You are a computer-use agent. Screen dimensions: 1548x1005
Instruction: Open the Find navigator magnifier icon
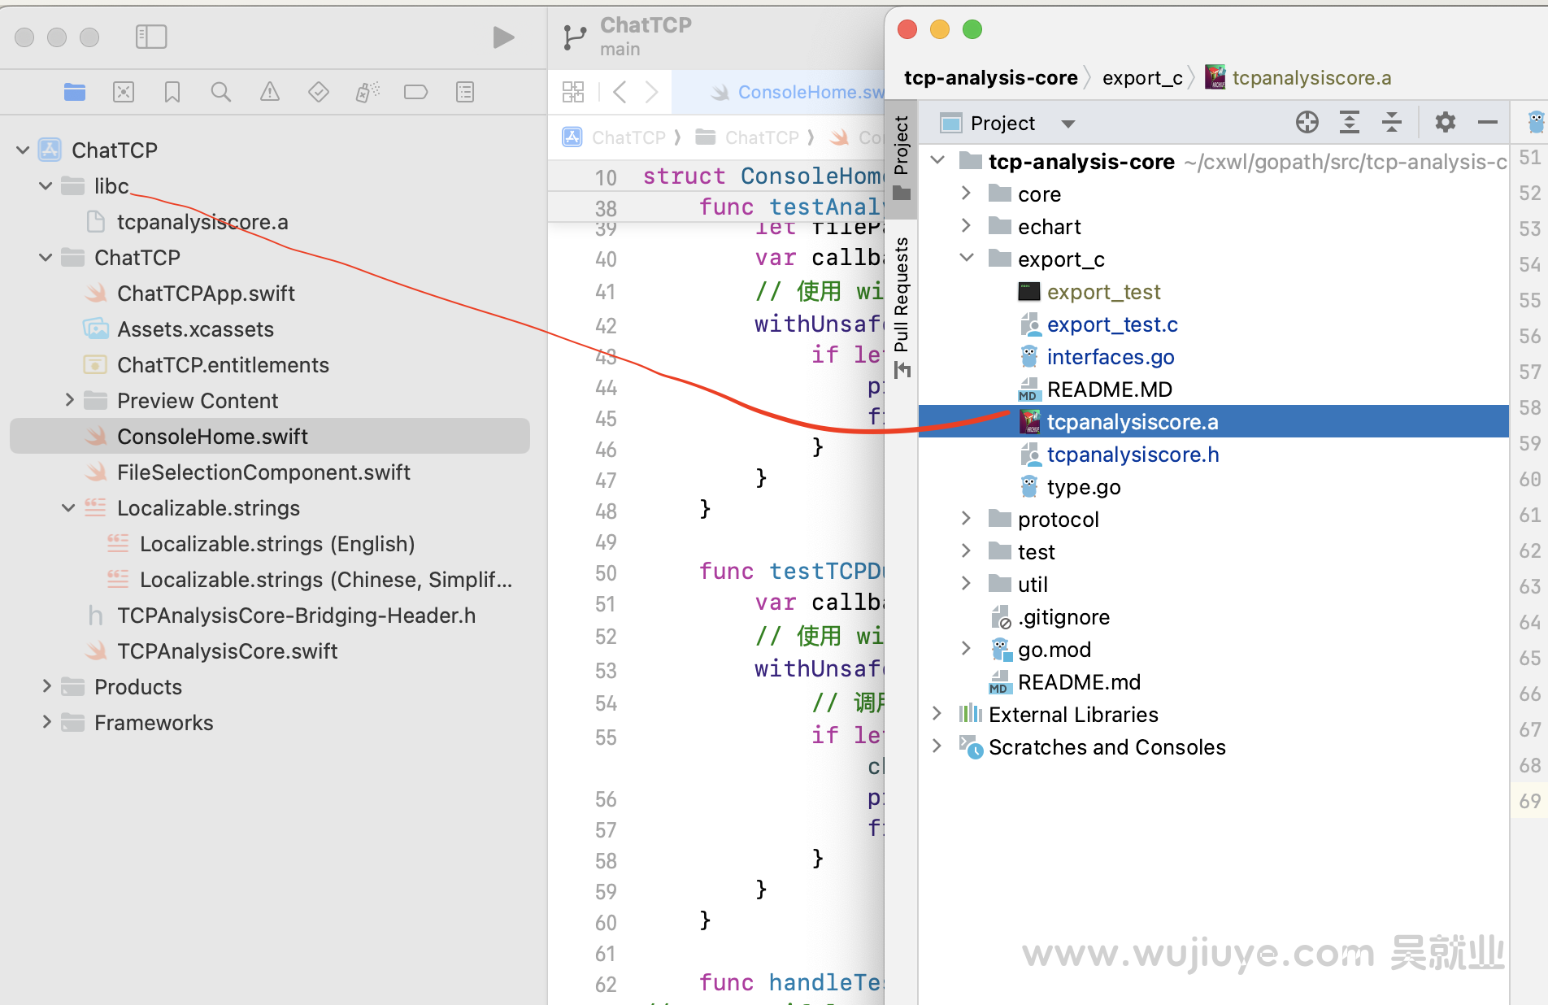tap(221, 92)
